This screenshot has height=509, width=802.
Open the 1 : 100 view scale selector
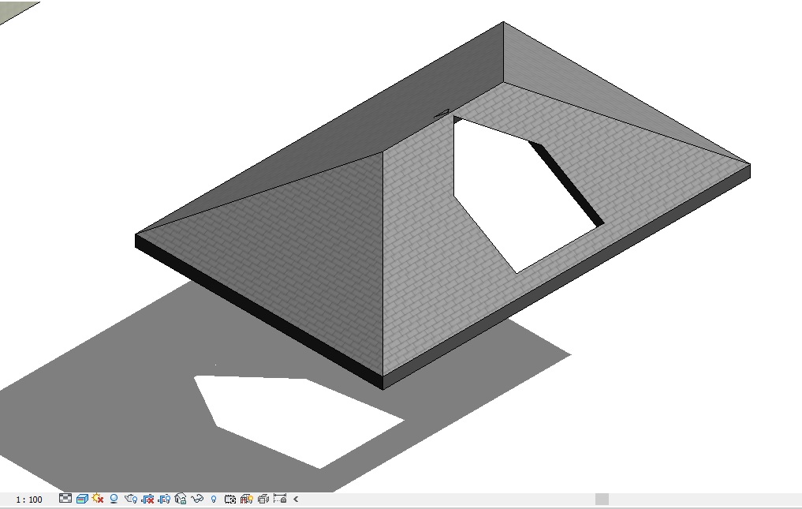tap(29, 500)
